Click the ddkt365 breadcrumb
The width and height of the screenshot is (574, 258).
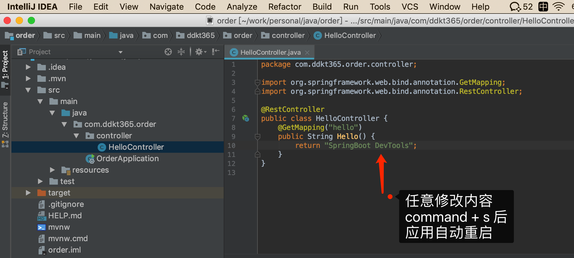(x=195, y=35)
